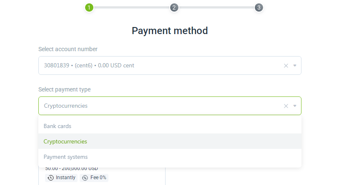Choose Bank cards from the list
The height and width of the screenshot is (185, 349).
(x=170, y=126)
